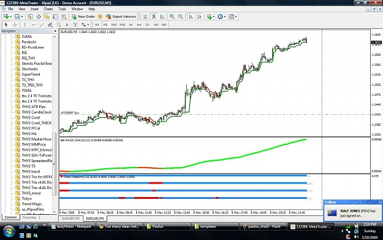Select the arrow Cursor tool
Viewport: 383px width, 240px height.
click(6, 25)
